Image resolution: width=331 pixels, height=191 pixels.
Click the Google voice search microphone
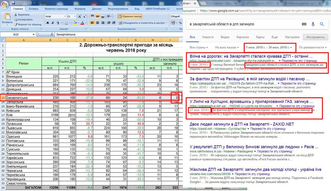[313, 24]
